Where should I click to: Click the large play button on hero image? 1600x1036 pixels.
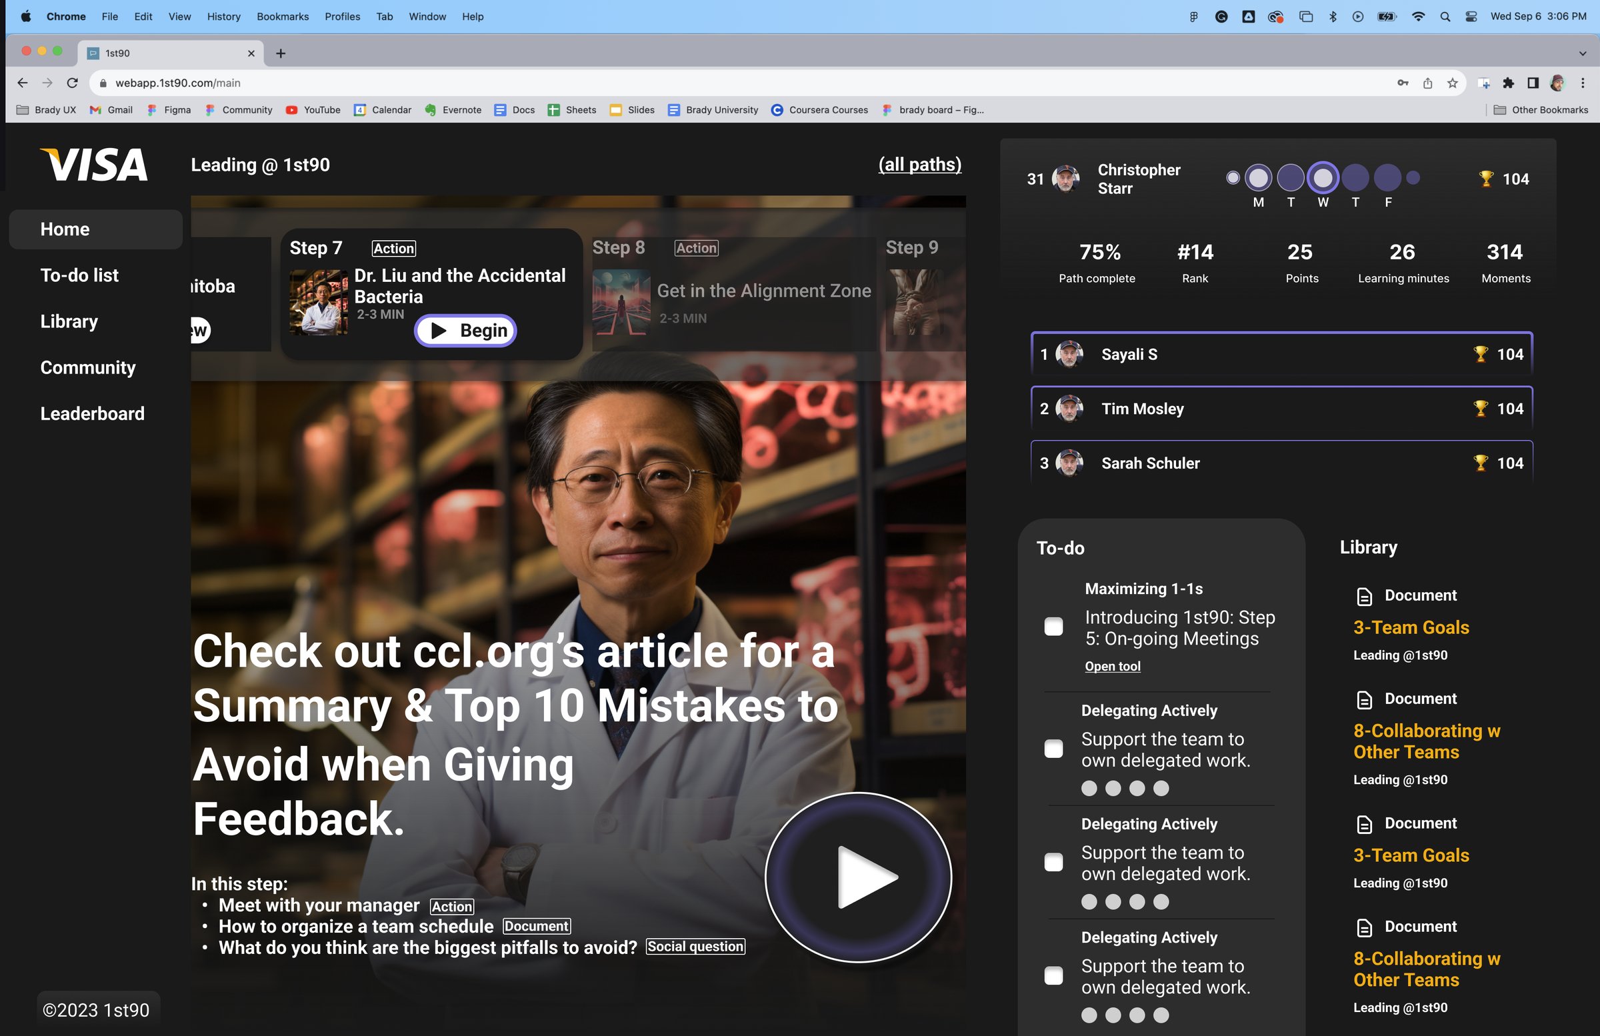click(859, 877)
